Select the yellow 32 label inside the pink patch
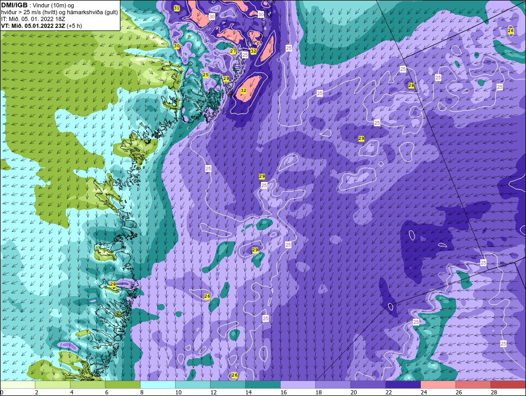Image resolution: width=526 pixels, height=396 pixels. pyautogui.click(x=244, y=90)
